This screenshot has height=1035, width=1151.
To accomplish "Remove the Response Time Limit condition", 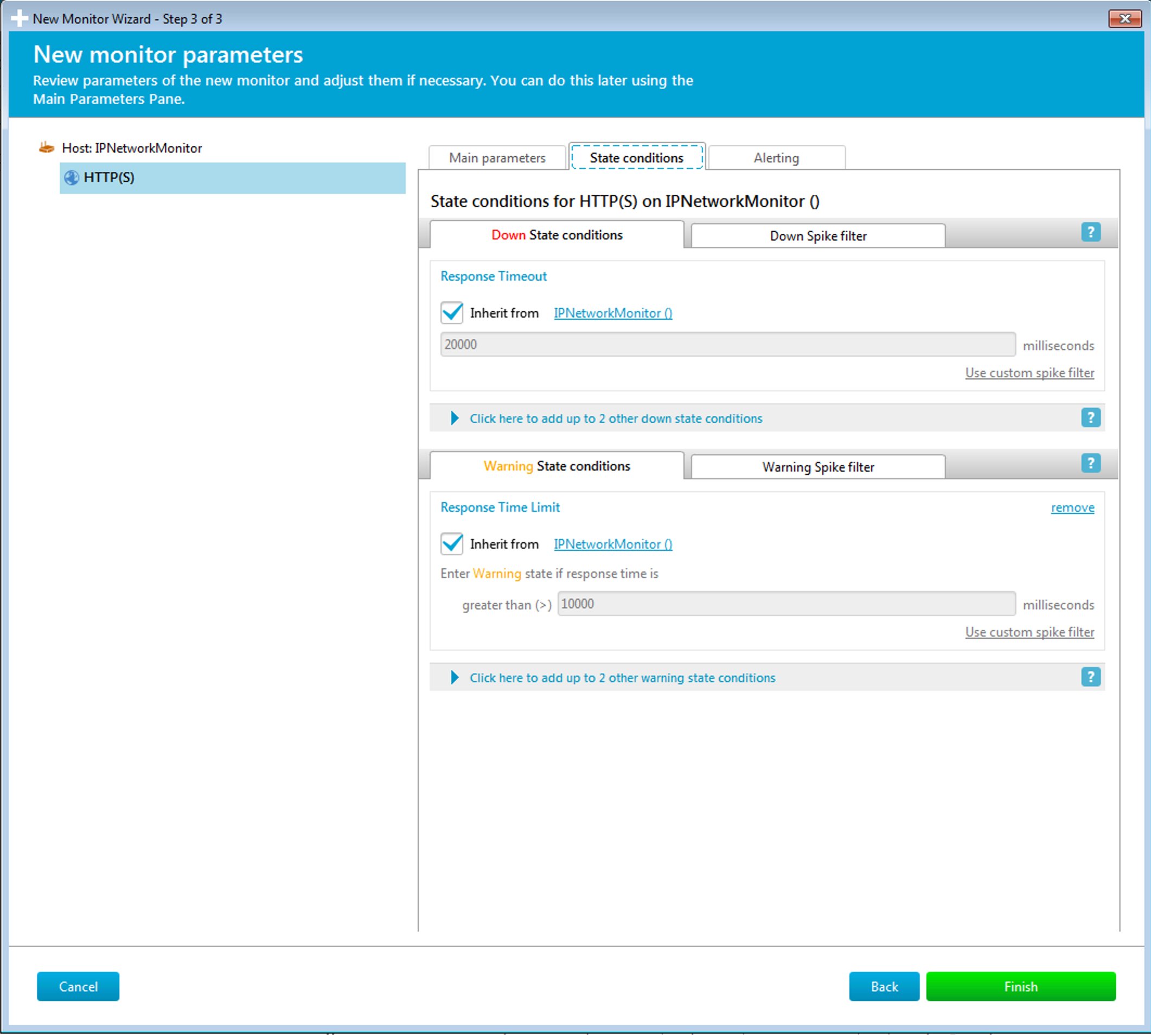I will 1072,508.
